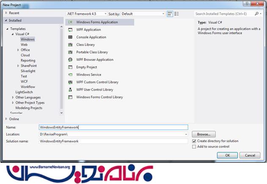Click the Portable Class Library template icon
Viewport: 267px width, 184px height.
point(70,52)
